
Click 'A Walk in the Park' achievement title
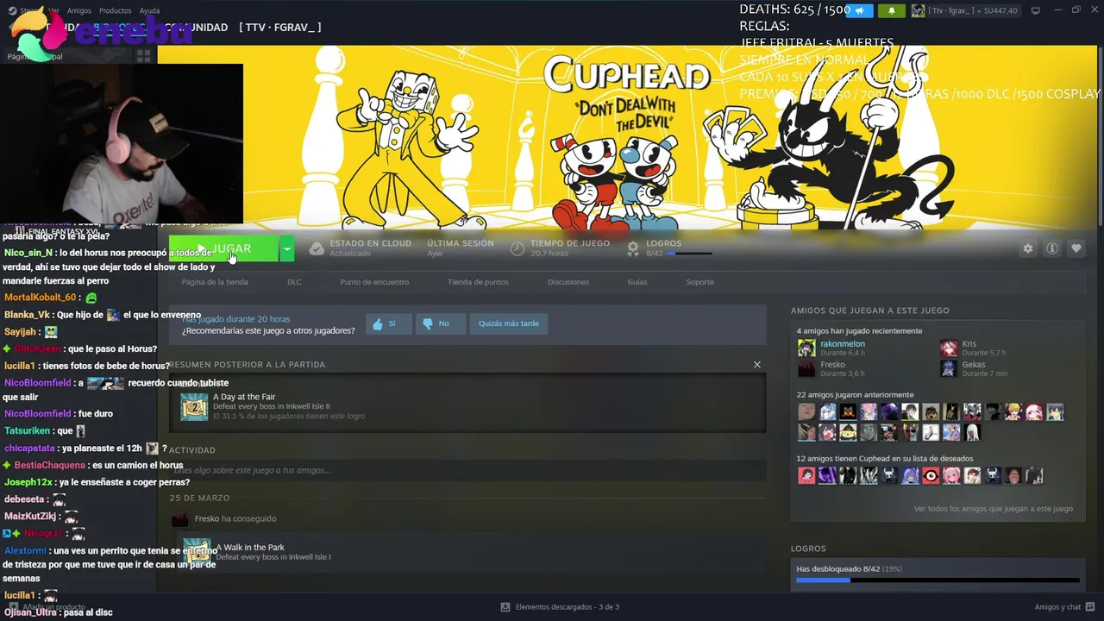250,547
